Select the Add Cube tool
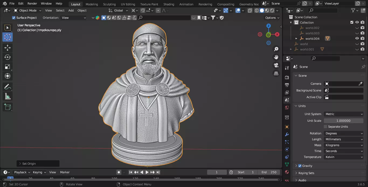 click(8, 107)
